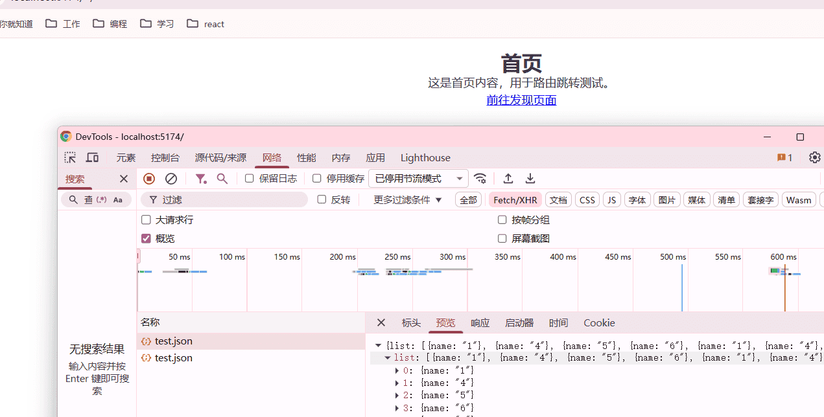Screen dimensions: 824x417
Task: Open the 控制台 panel
Action: [165, 157]
